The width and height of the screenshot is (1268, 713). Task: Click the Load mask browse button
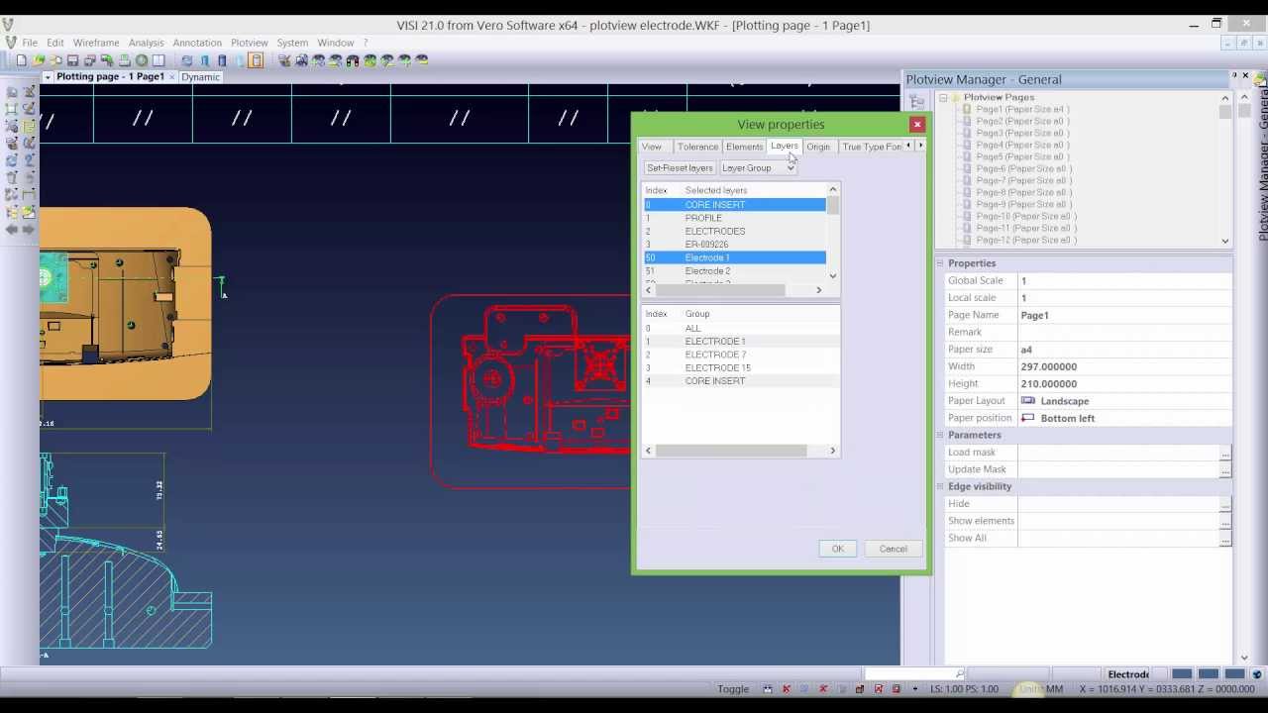(x=1225, y=453)
